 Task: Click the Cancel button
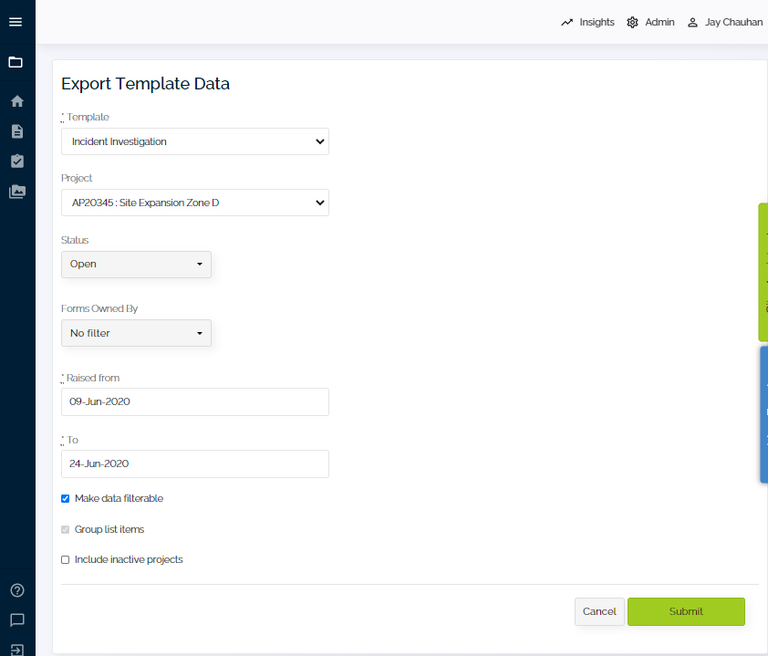pyautogui.click(x=599, y=611)
